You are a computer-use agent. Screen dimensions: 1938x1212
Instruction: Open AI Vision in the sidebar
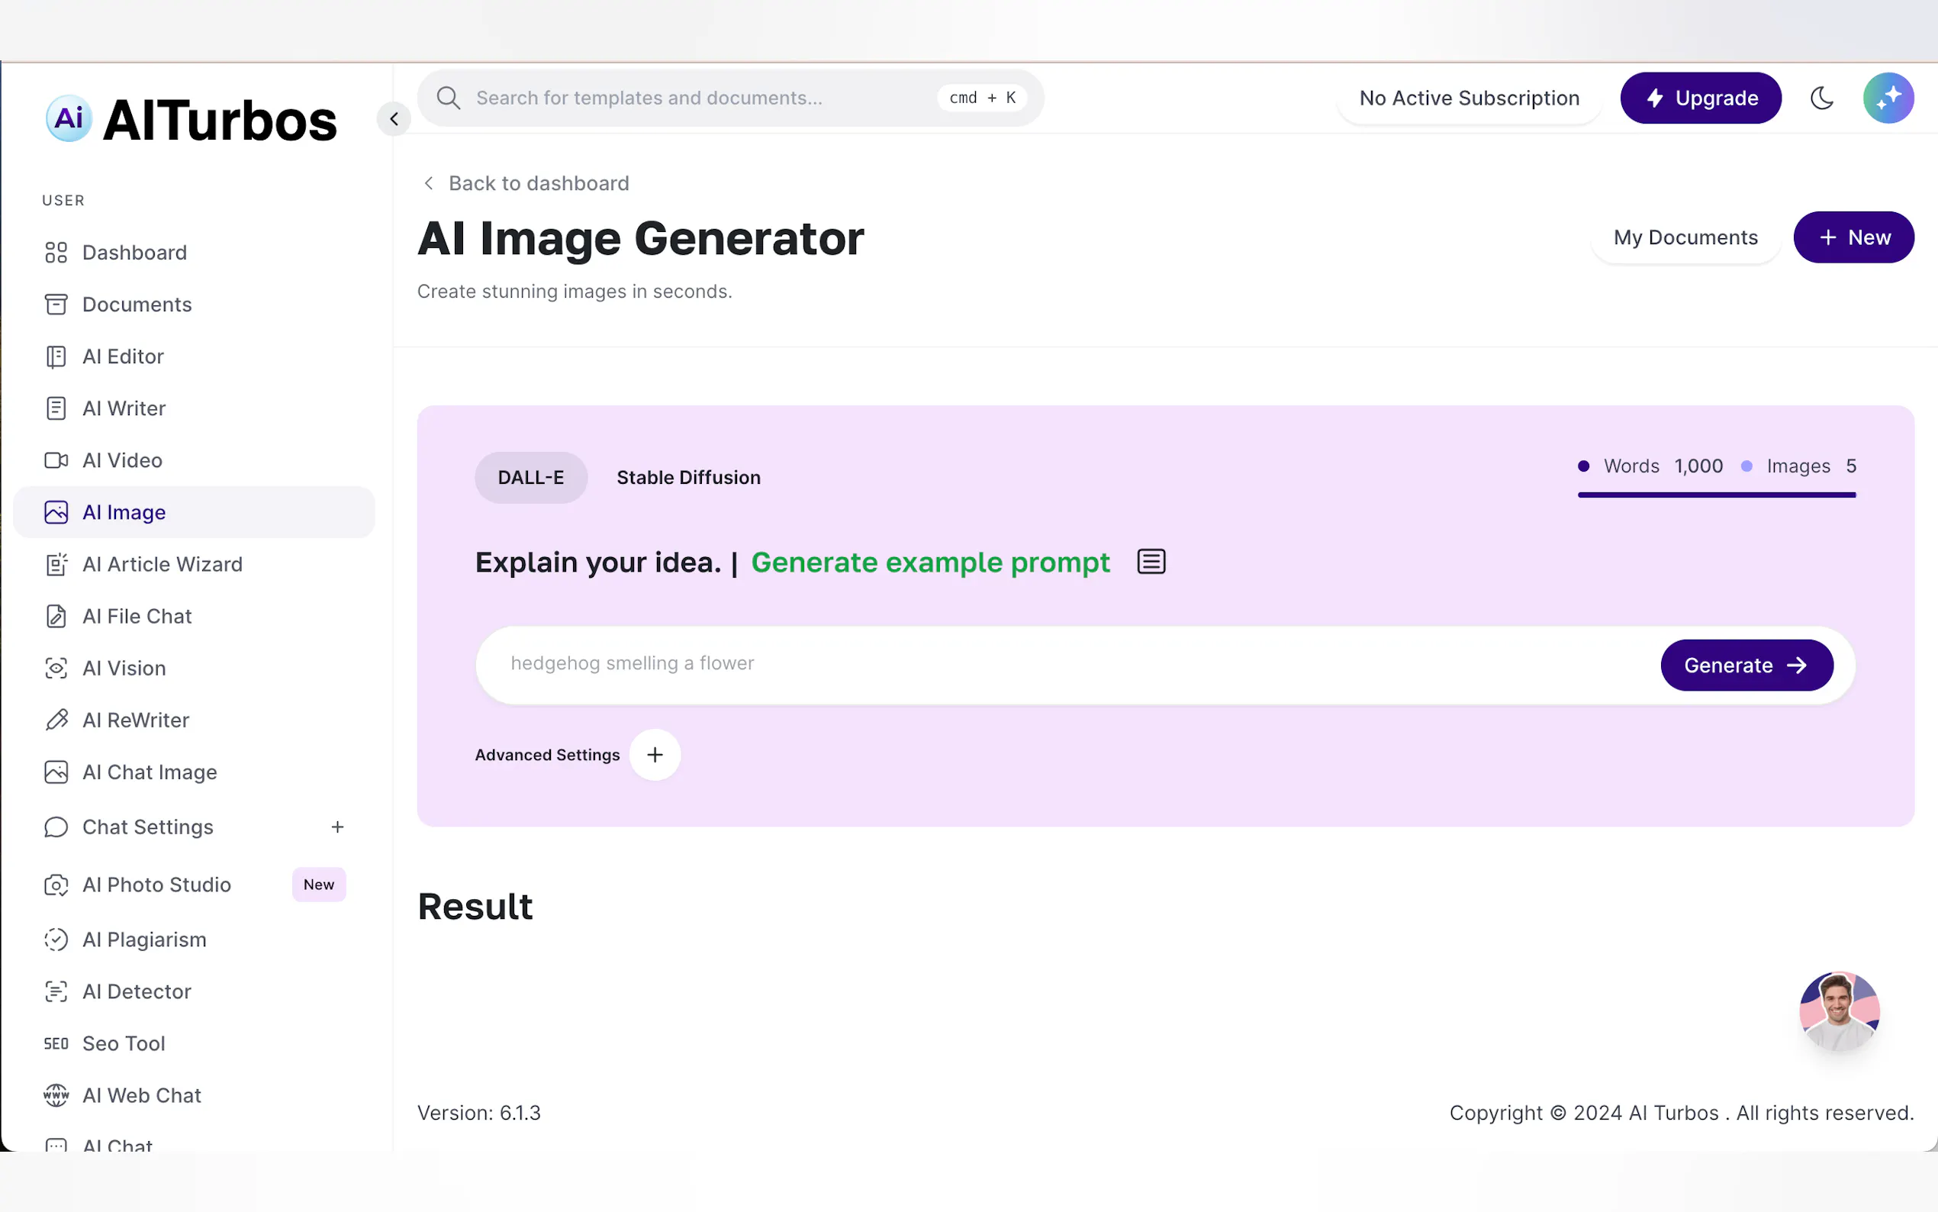point(124,668)
